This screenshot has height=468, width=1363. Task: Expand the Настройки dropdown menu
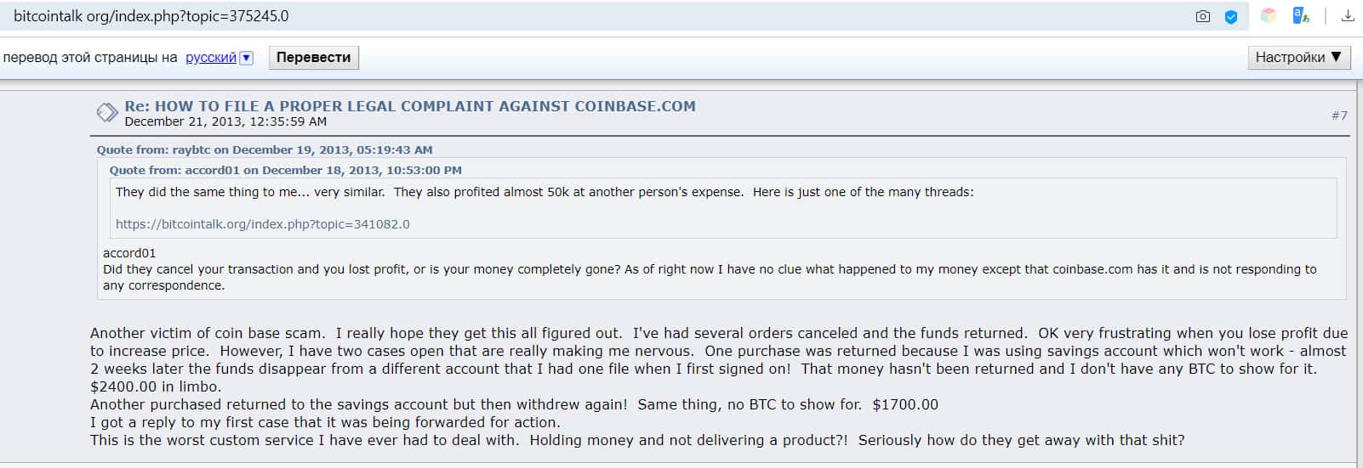pos(1297,57)
